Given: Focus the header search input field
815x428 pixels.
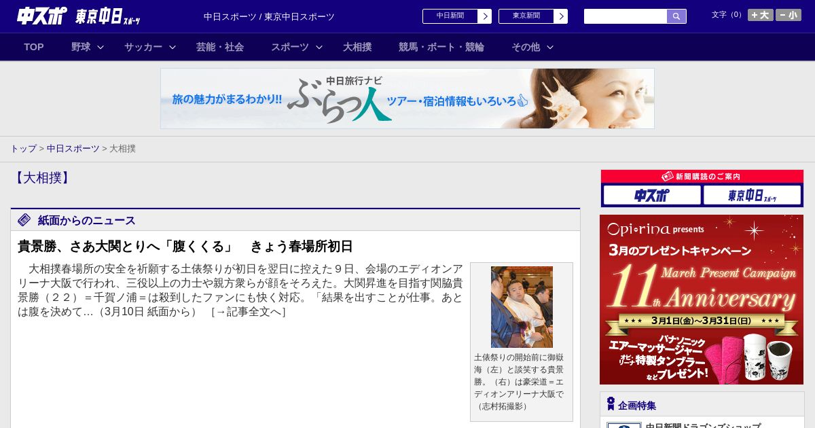Looking at the screenshot, I should (626, 16).
